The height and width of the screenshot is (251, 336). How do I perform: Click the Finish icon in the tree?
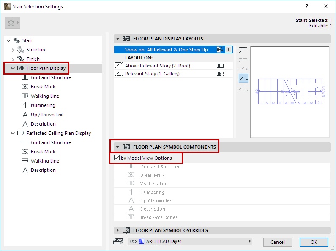(x=21, y=59)
